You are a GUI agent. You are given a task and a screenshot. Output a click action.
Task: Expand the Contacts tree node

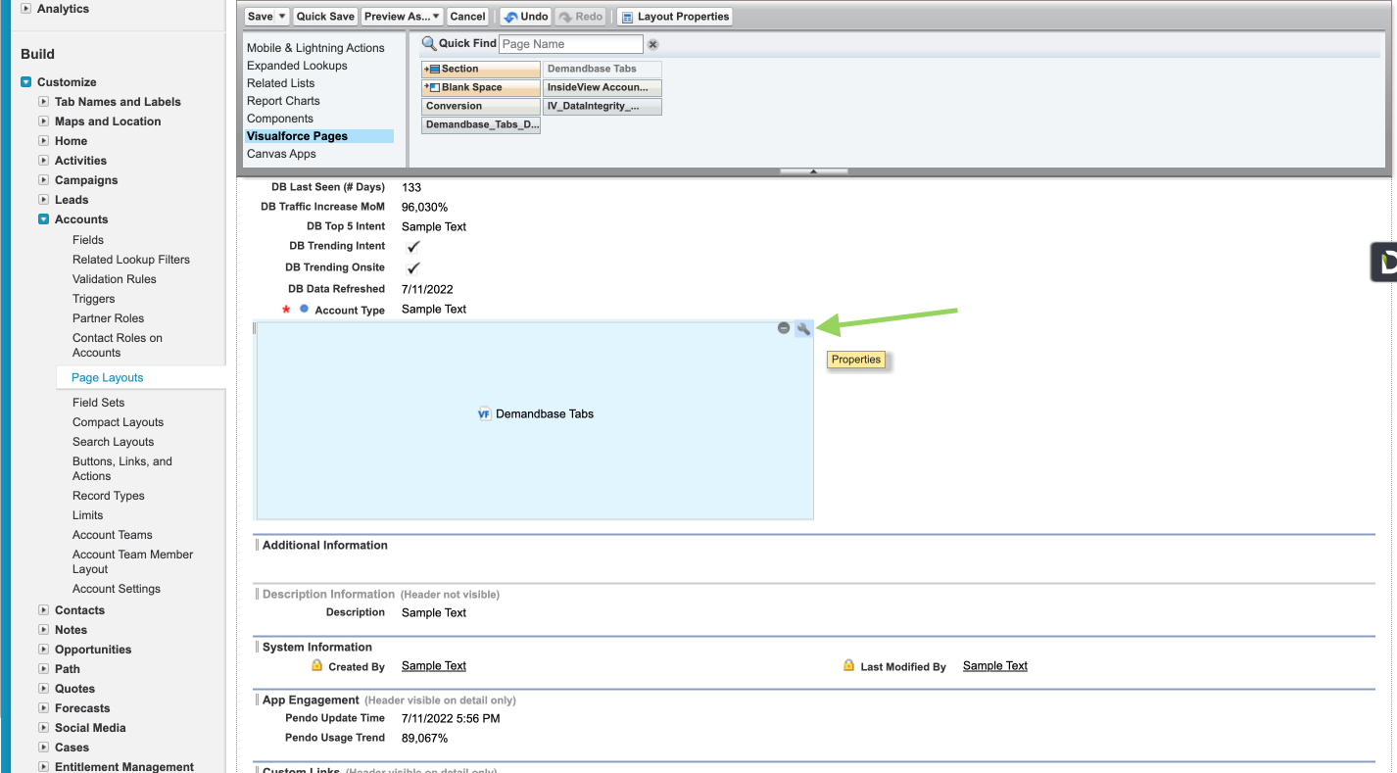click(44, 610)
